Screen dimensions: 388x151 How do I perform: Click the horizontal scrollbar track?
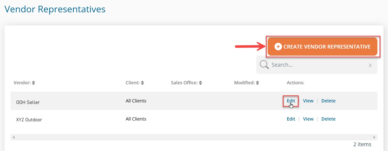click(194, 137)
